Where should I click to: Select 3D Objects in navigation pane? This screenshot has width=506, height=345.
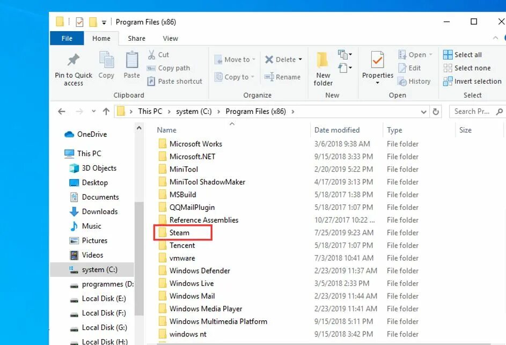(x=93, y=168)
